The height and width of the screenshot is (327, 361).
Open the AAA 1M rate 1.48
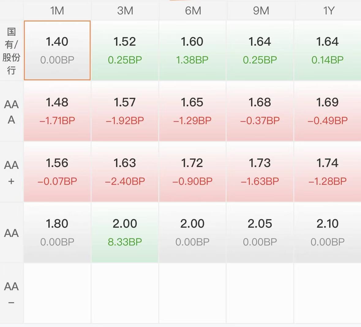pyautogui.click(x=57, y=111)
